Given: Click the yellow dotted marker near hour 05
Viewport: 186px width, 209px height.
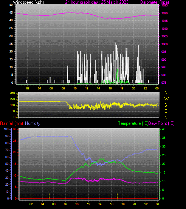Looking at the screenshot, I should pyautogui.click(x=49, y=196).
